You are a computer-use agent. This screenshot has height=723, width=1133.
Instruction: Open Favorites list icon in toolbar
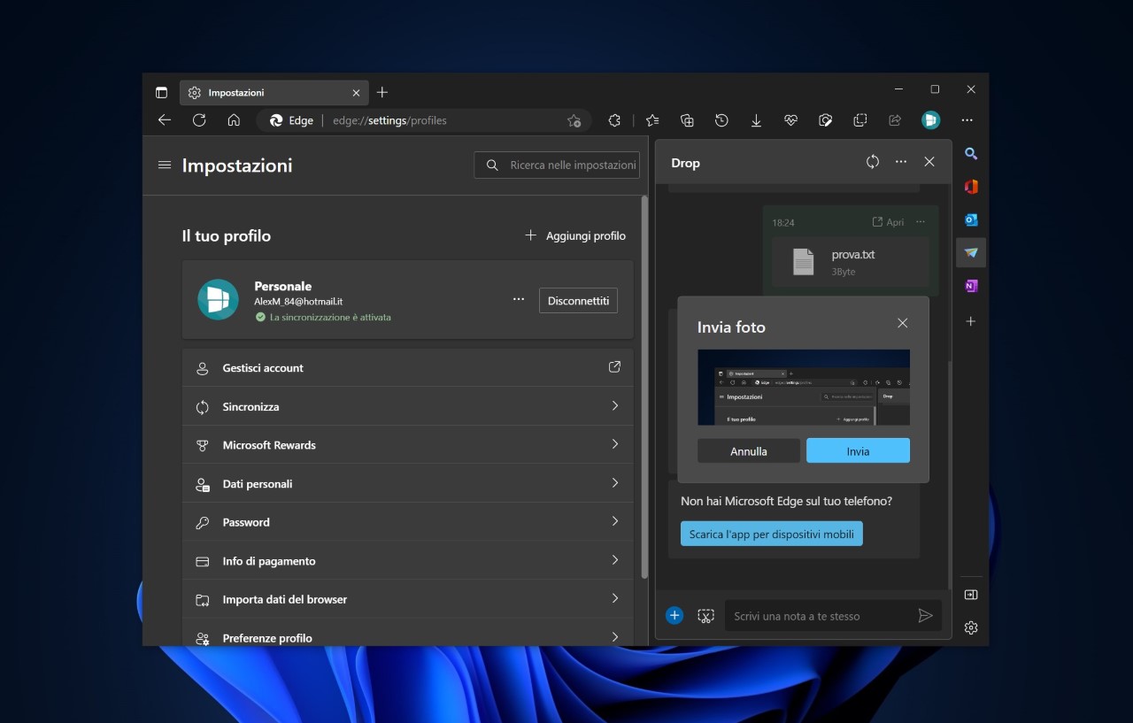coord(652,120)
